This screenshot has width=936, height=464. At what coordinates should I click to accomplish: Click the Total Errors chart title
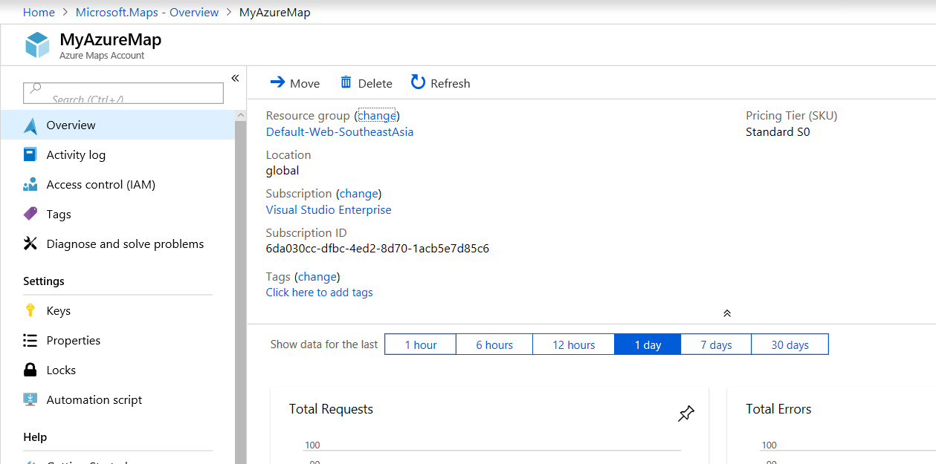click(x=778, y=409)
